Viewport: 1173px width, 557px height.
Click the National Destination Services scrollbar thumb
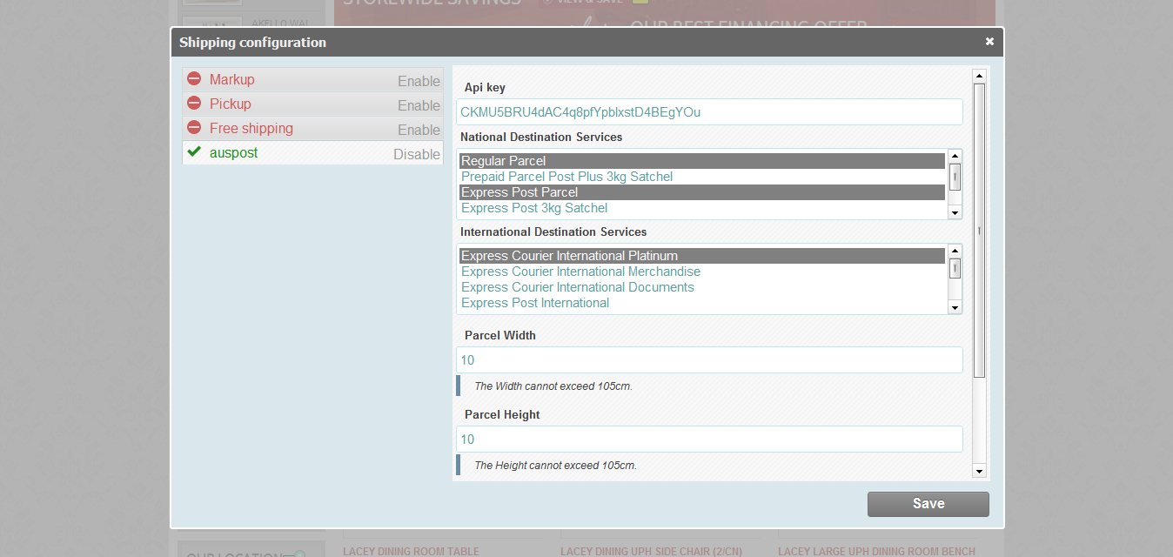click(955, 177)
